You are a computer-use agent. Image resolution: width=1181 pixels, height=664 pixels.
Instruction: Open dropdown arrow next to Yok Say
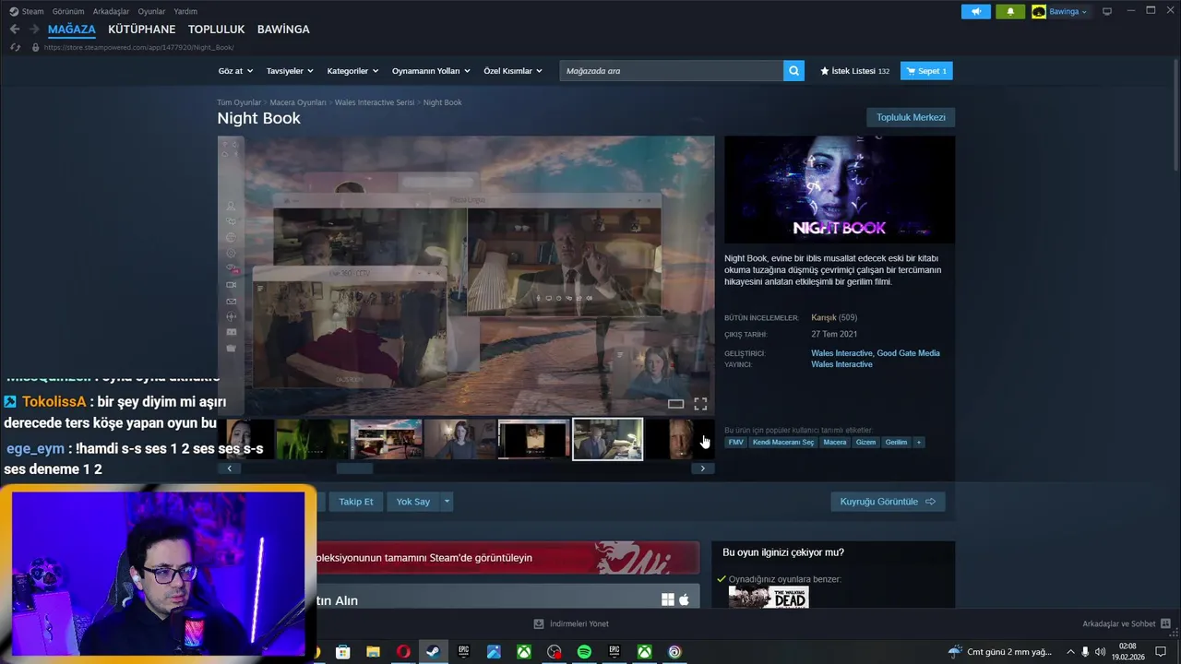coord(447,502)
